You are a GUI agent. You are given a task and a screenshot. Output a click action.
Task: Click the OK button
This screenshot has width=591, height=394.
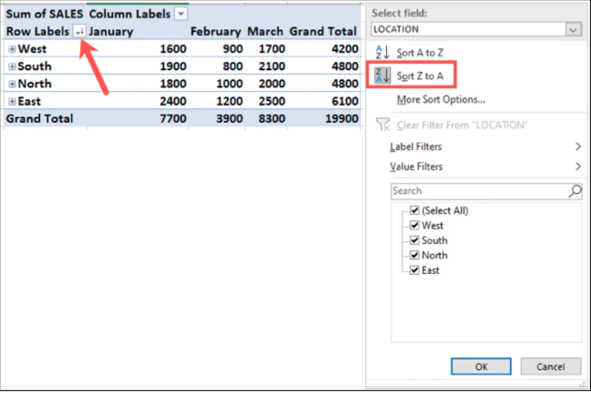point(481,366)
